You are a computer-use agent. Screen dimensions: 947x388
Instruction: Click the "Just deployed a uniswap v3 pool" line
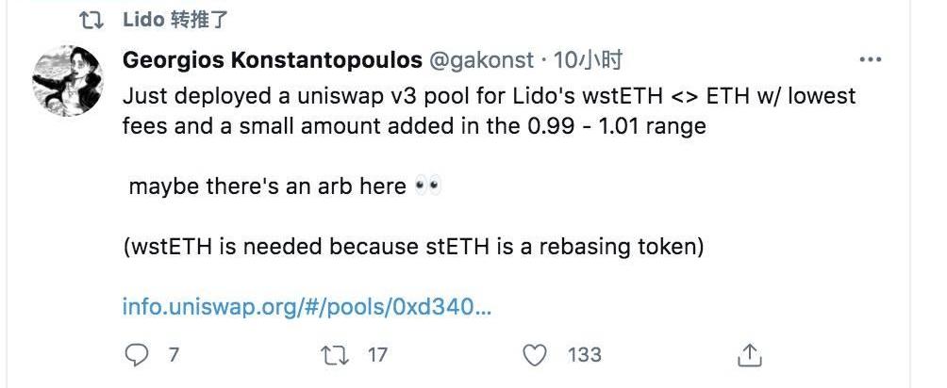pyautogui.click(x=489, y=97)
